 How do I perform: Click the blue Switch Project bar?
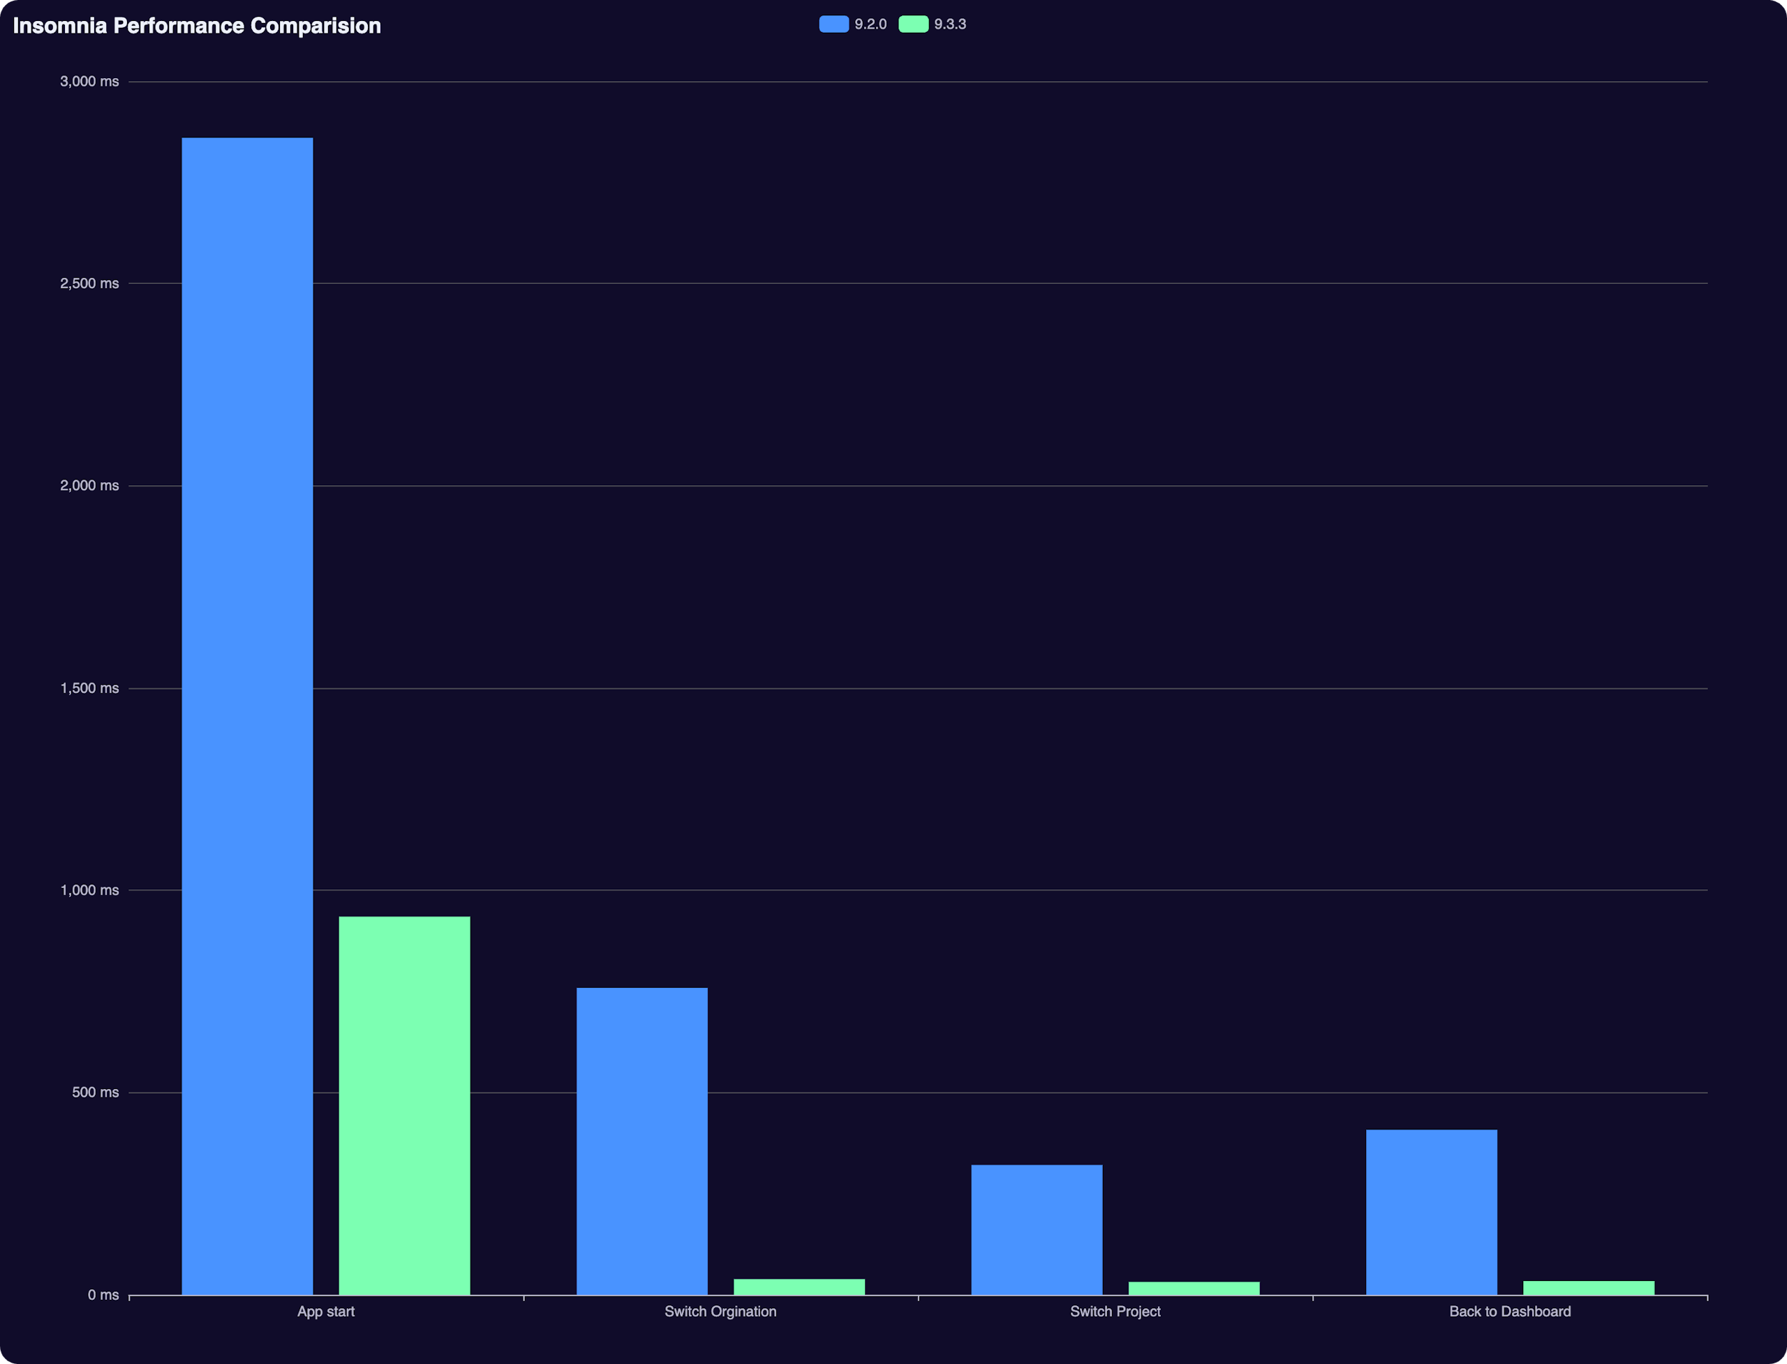pyautogui.click(x=1036, y=1229)
